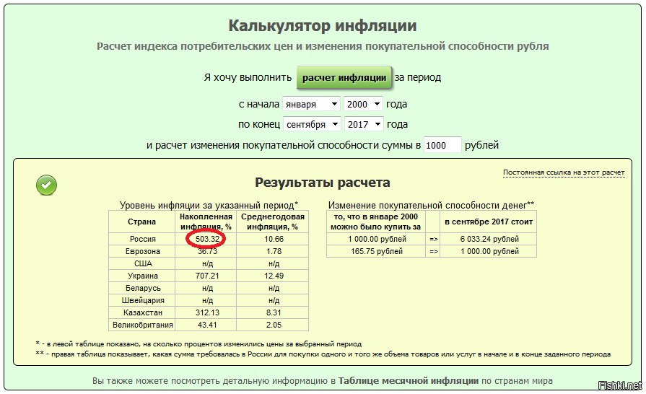Screen dimensions: 646x394
Task: Click the 'Накопленная инфляция, %' column header
Action: 206,222
